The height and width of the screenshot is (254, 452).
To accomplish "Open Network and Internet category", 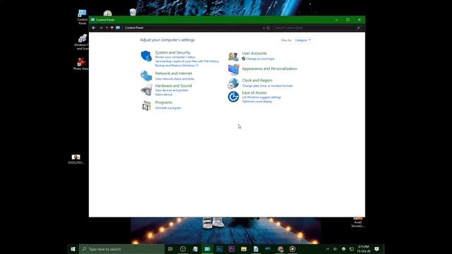I will 174,73.
